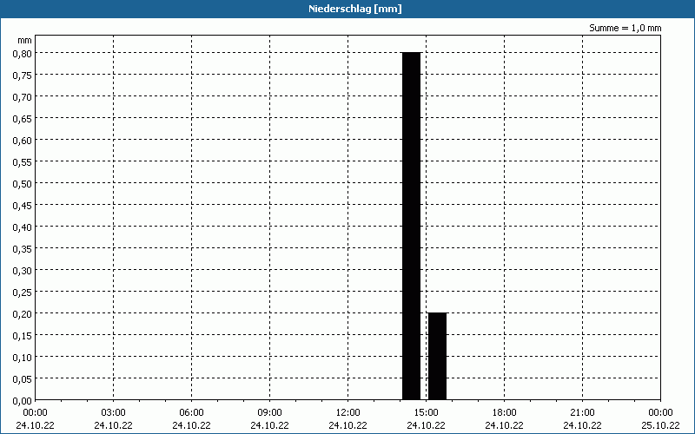Click the 09:00 time axis label

tap(269, 413)
